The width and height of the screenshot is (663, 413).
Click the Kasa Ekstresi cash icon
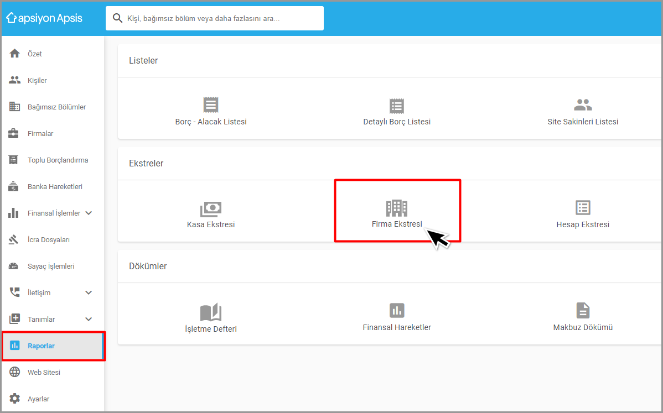210,208
